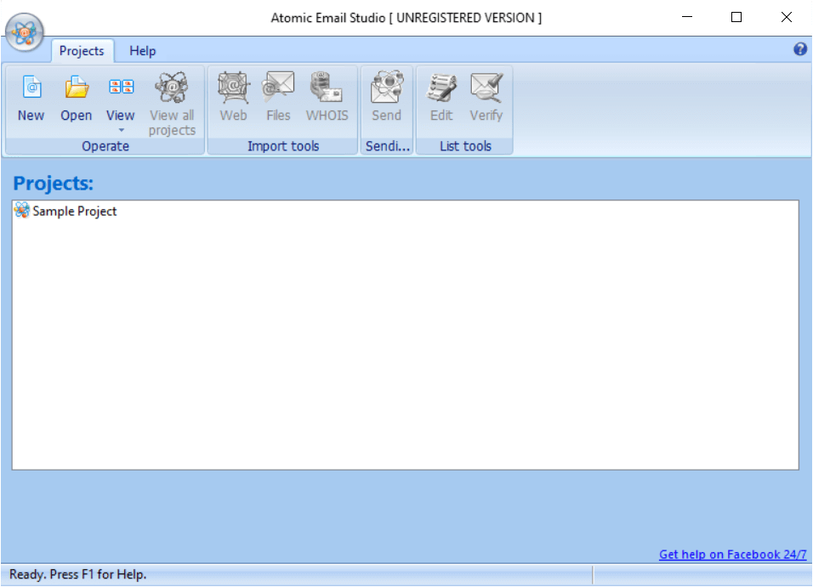
Task: Click the Sample Project atom icon
Action: point(22,211)
